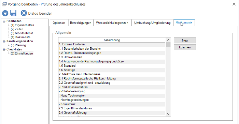Collapse the Kanzleiorganisation tree node
Image resolution: width=239 pixels, height=124 pixels.
click(4, 41)
